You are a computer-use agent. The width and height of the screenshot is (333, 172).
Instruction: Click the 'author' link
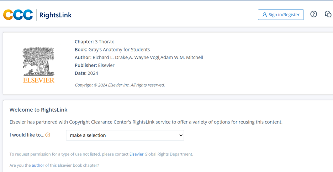tap(38, 165)
